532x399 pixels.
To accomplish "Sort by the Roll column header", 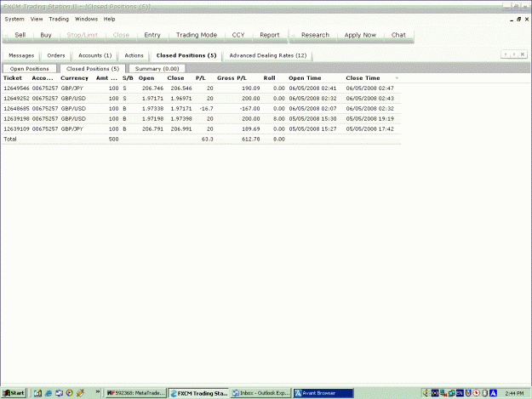I will [269, 78].
